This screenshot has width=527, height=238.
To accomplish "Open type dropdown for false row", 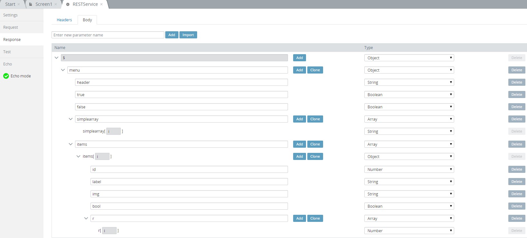I will click(409, 107).
